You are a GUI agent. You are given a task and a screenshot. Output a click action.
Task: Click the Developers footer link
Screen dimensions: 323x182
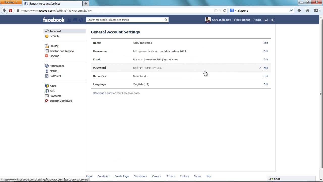pyautogui.click(x=140, y=176)
